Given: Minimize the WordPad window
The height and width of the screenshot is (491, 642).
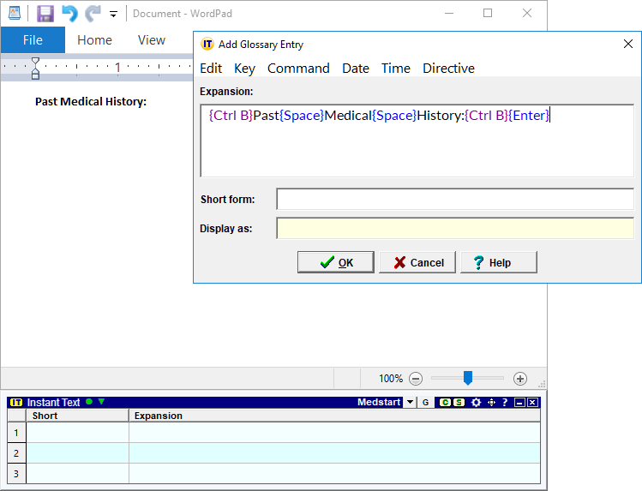Looking at the screenshot, I should pyautogui.click(x=449, y=13).
